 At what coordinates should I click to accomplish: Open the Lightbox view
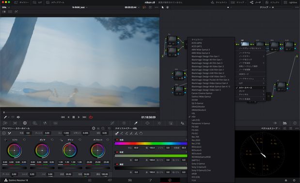tap(291, 2)
